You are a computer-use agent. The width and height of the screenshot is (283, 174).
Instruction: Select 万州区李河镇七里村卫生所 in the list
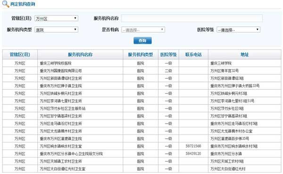click(x=61, y=101)
